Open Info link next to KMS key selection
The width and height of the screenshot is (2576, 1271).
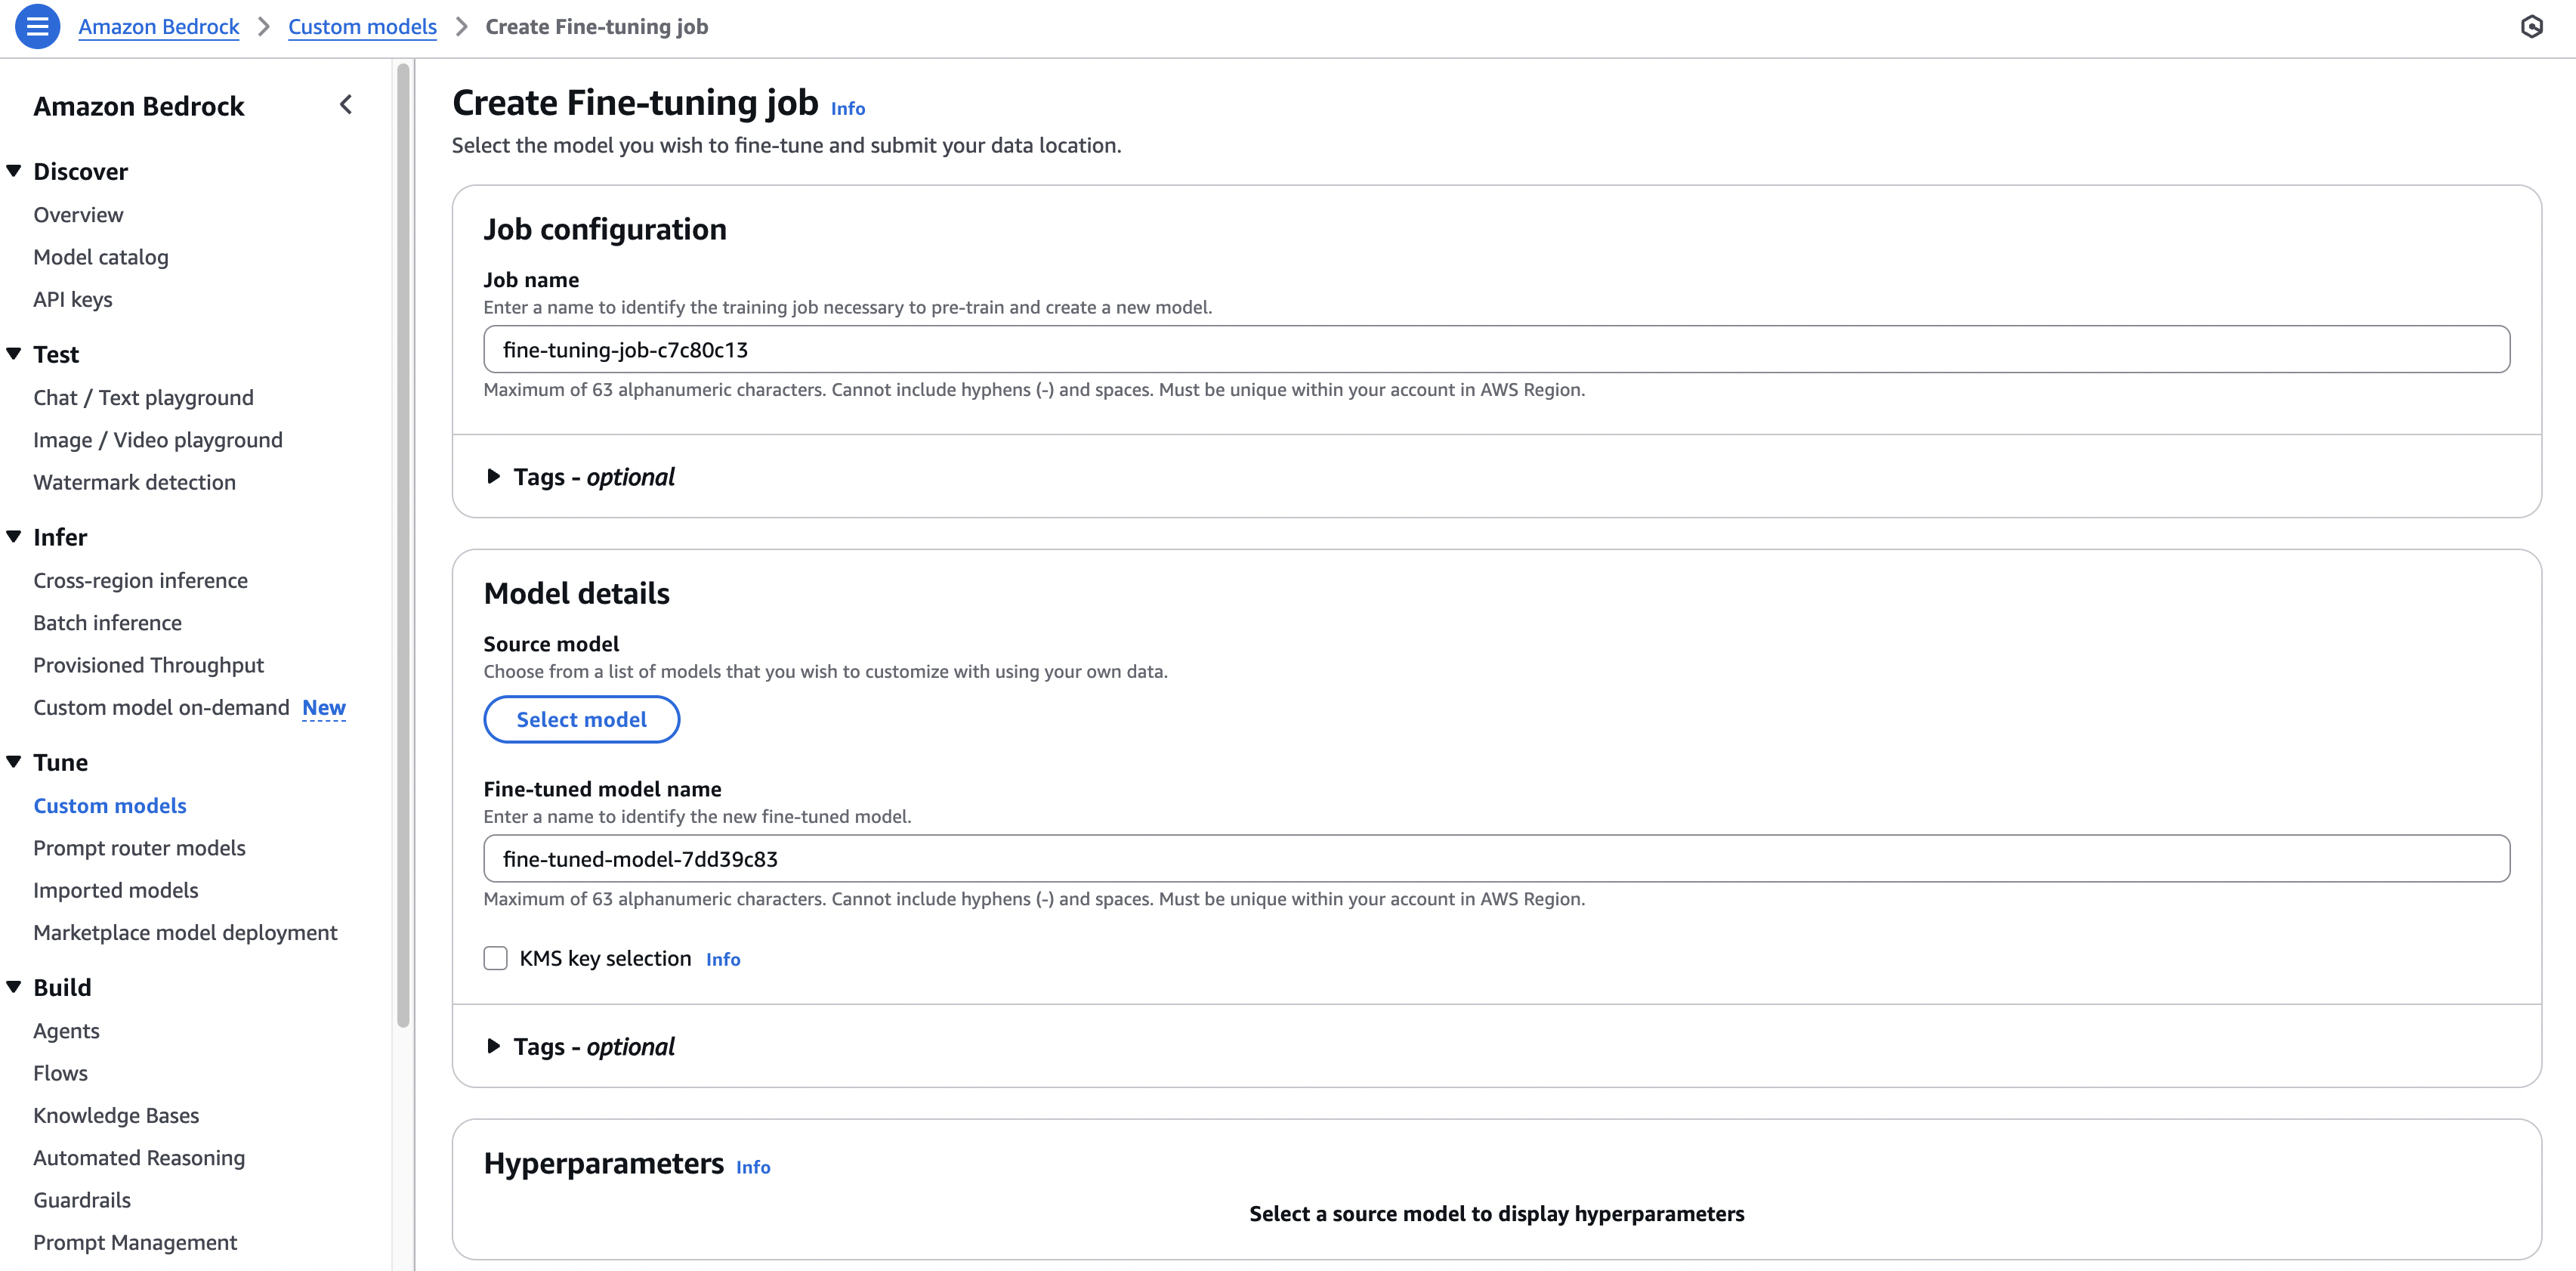[722, 959]
